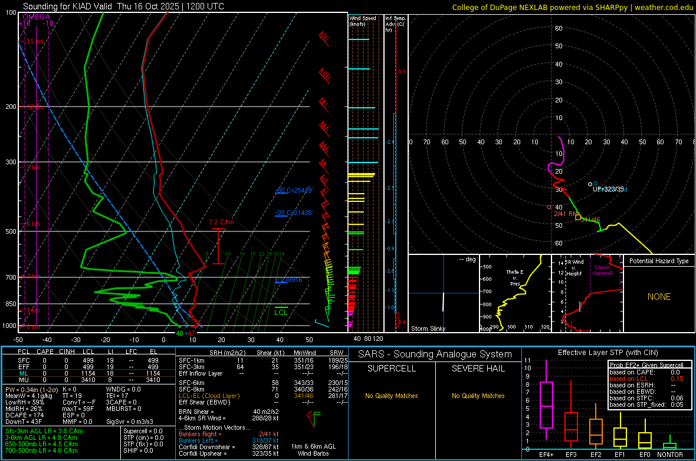Click the 7.2 C/km lapse rate label
This screenshot has width=696, height=461.
[x=221, y=222]
